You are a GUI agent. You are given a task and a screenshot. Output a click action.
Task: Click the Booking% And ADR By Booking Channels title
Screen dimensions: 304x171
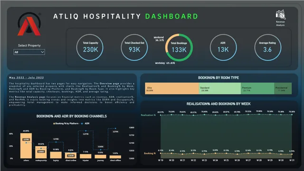[72, 116]
